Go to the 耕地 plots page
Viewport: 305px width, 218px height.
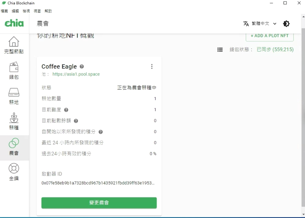click(x=14, y=96)
